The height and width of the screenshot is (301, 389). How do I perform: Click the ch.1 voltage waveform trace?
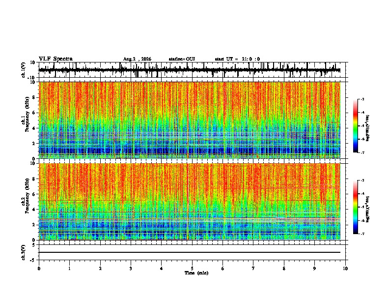point(190,70)
